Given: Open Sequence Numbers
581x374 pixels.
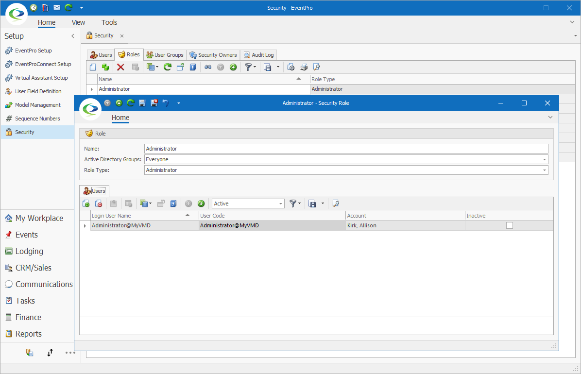Looking at the screenshot, I should tap(37, 119).
